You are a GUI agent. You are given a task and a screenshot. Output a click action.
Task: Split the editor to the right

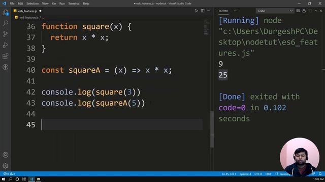click(x=203, y=11)
